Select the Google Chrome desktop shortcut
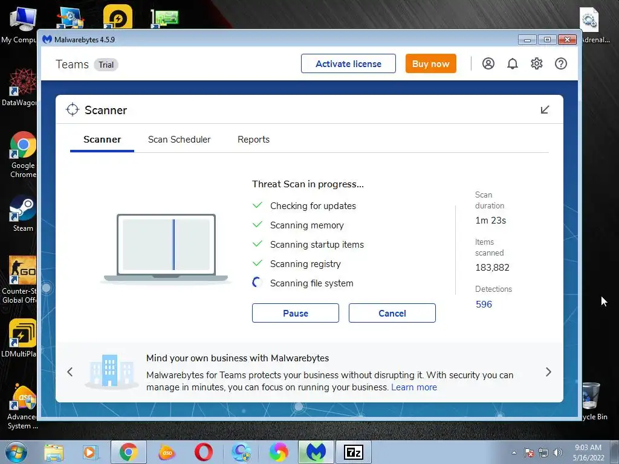 pos(23,155)
